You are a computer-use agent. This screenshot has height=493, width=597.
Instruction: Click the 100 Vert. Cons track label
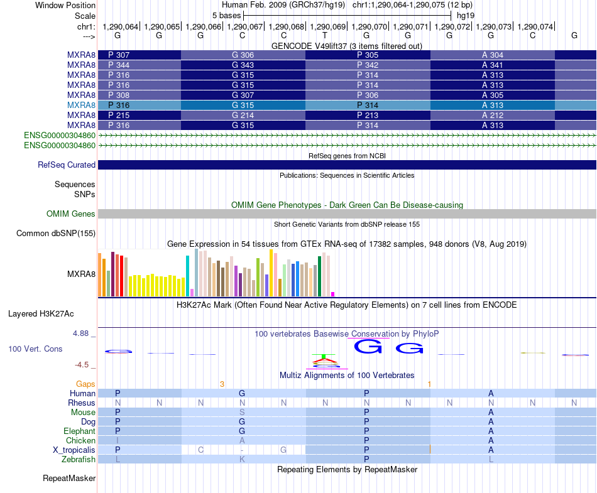35,349
